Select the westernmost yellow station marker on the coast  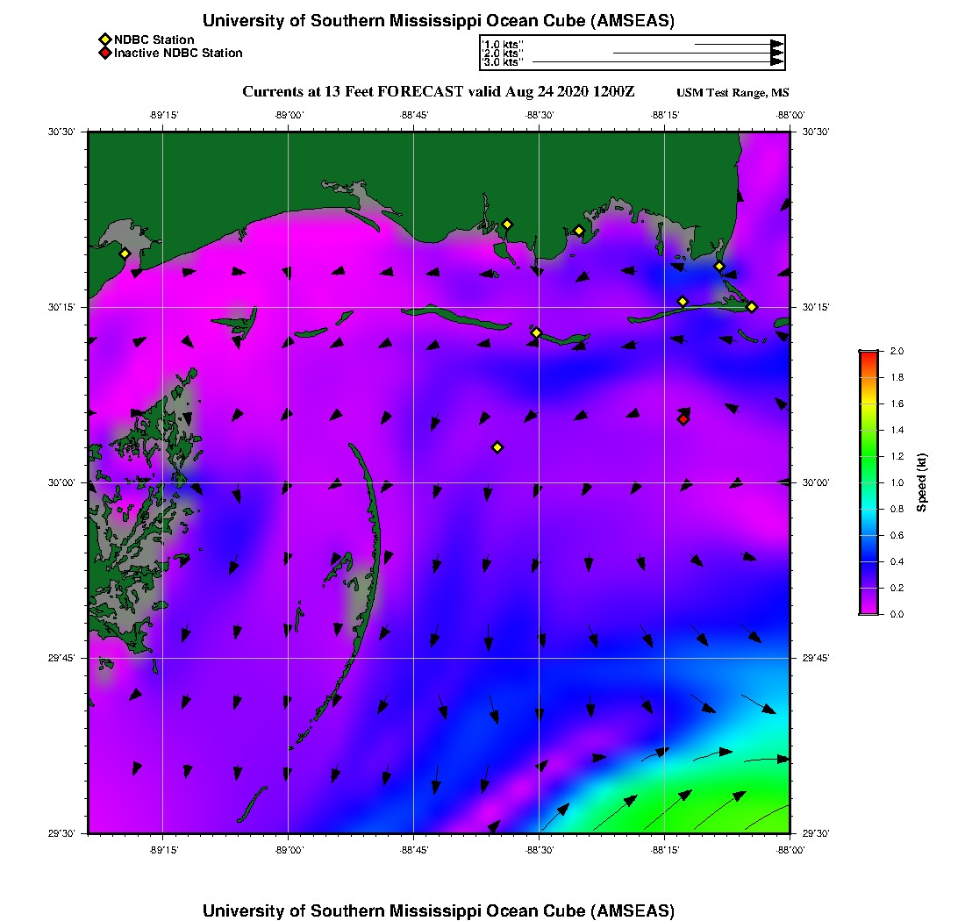pos(125,253)
